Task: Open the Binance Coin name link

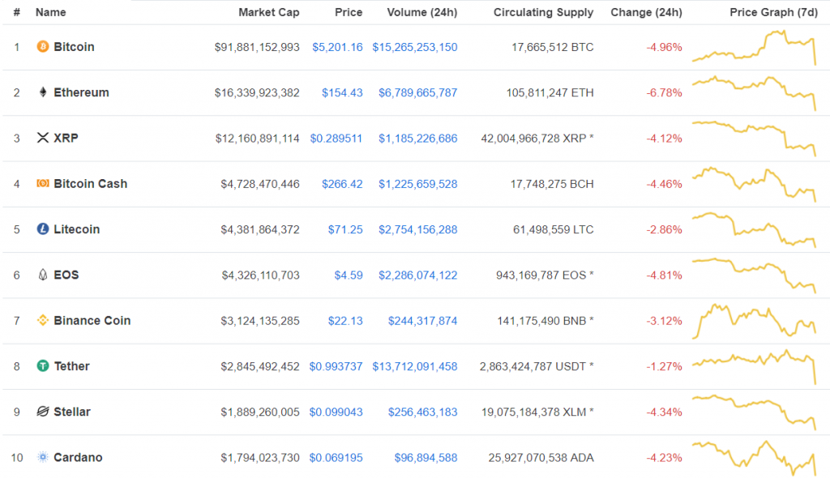Action: pos(92,320)
